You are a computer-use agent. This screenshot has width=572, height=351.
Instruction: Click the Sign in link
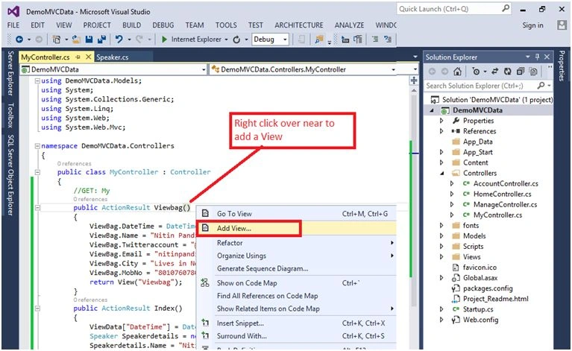coord(532,25)
